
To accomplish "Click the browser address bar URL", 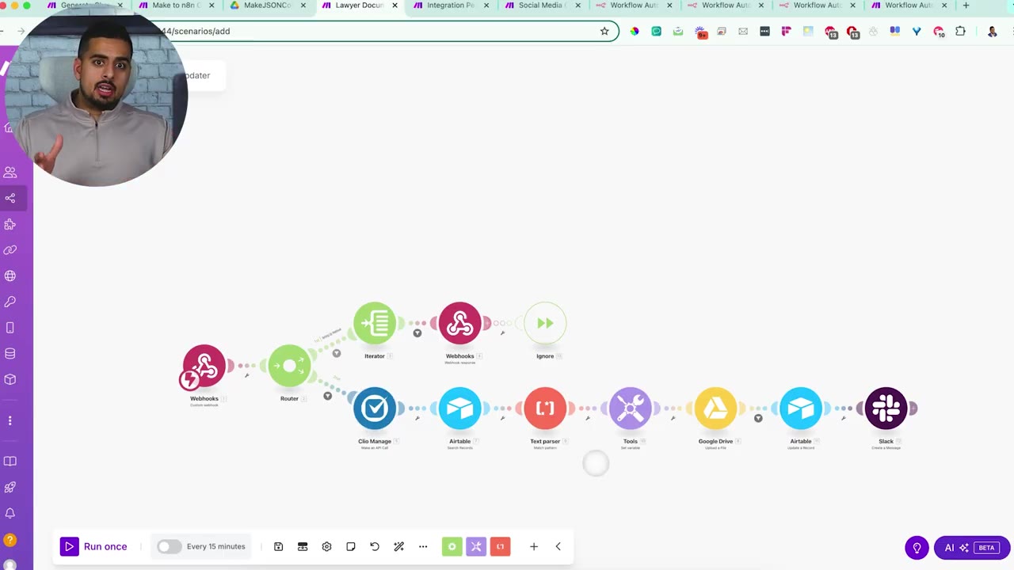I will 196,32.
